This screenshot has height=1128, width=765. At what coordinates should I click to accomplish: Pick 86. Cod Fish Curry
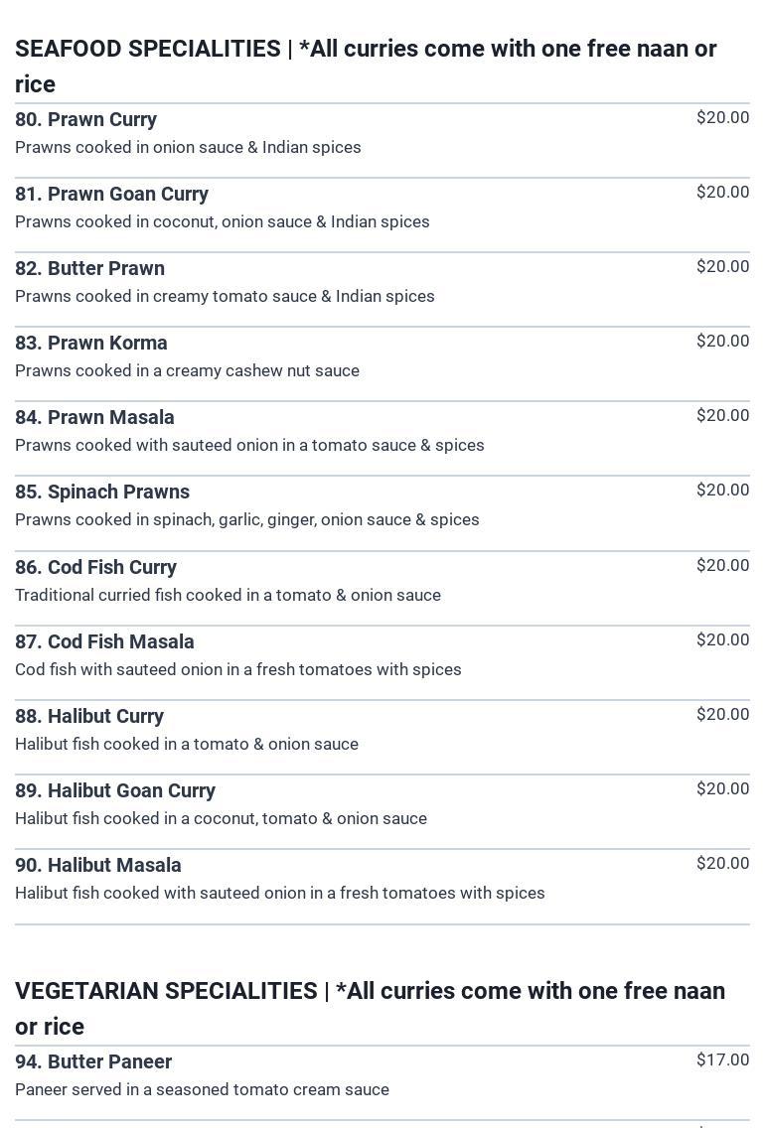click(x=96, y=567)
